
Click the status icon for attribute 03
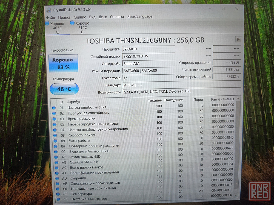point(54,119)
